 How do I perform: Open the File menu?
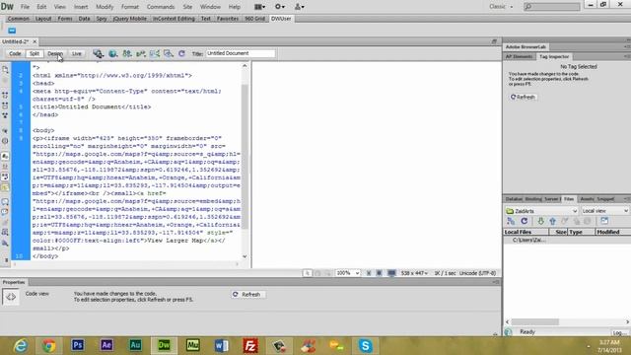[x=25, y=7]
